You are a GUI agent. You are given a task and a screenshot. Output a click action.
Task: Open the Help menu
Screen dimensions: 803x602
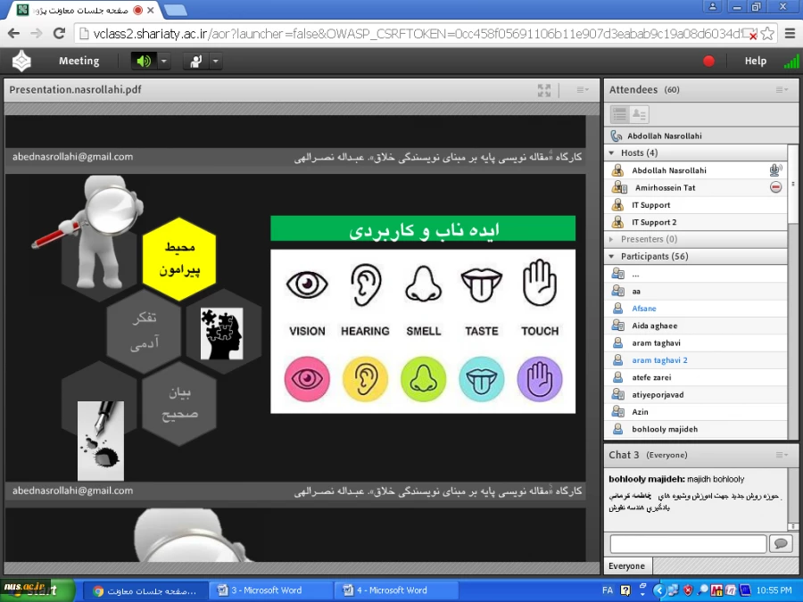755,61
